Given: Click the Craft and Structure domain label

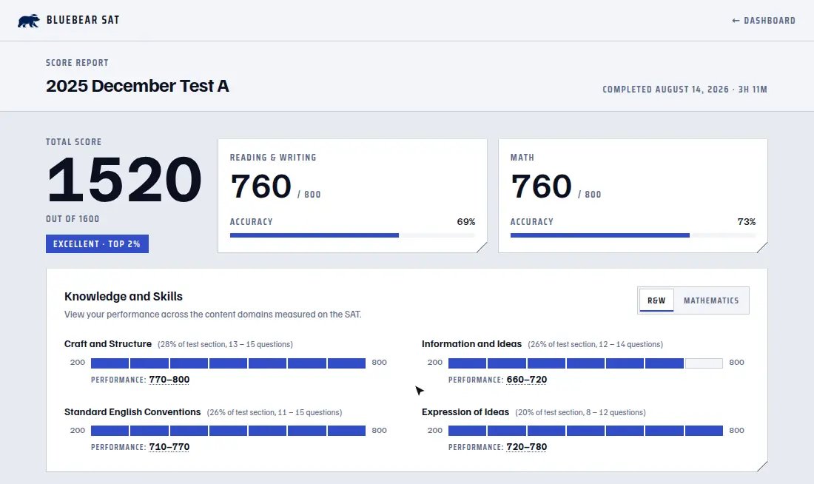Looking at the screenshot, I should pyautogui.click(x=108, y=344).
